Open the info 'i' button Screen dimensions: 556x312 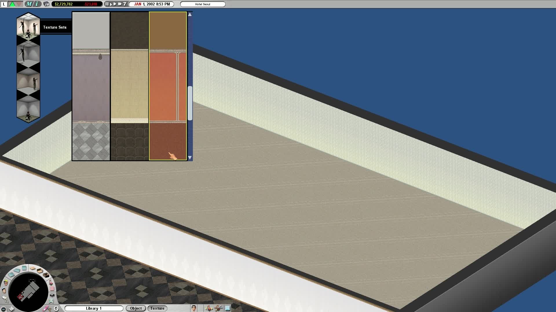37,4
